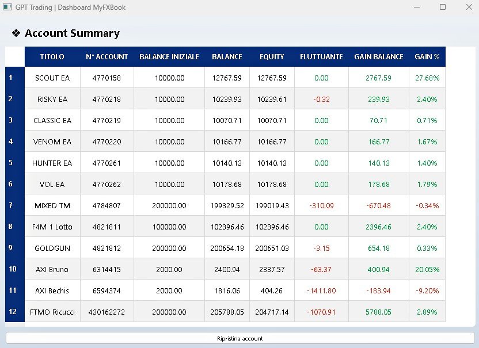The image size is (479, 348).
Task: Sort by the TITOLO column header
Action: tap(52, 57)
